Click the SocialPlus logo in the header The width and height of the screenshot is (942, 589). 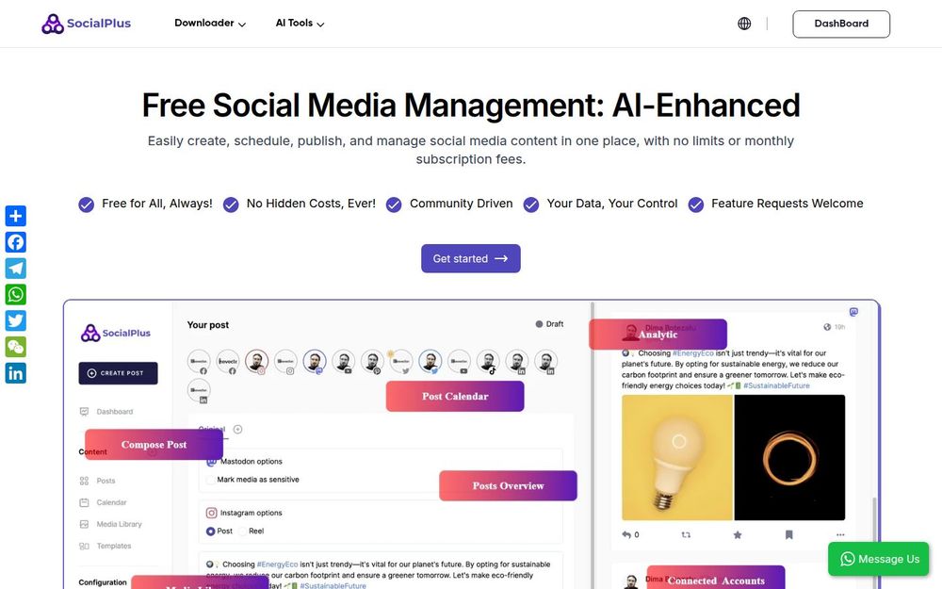[86, 24]
